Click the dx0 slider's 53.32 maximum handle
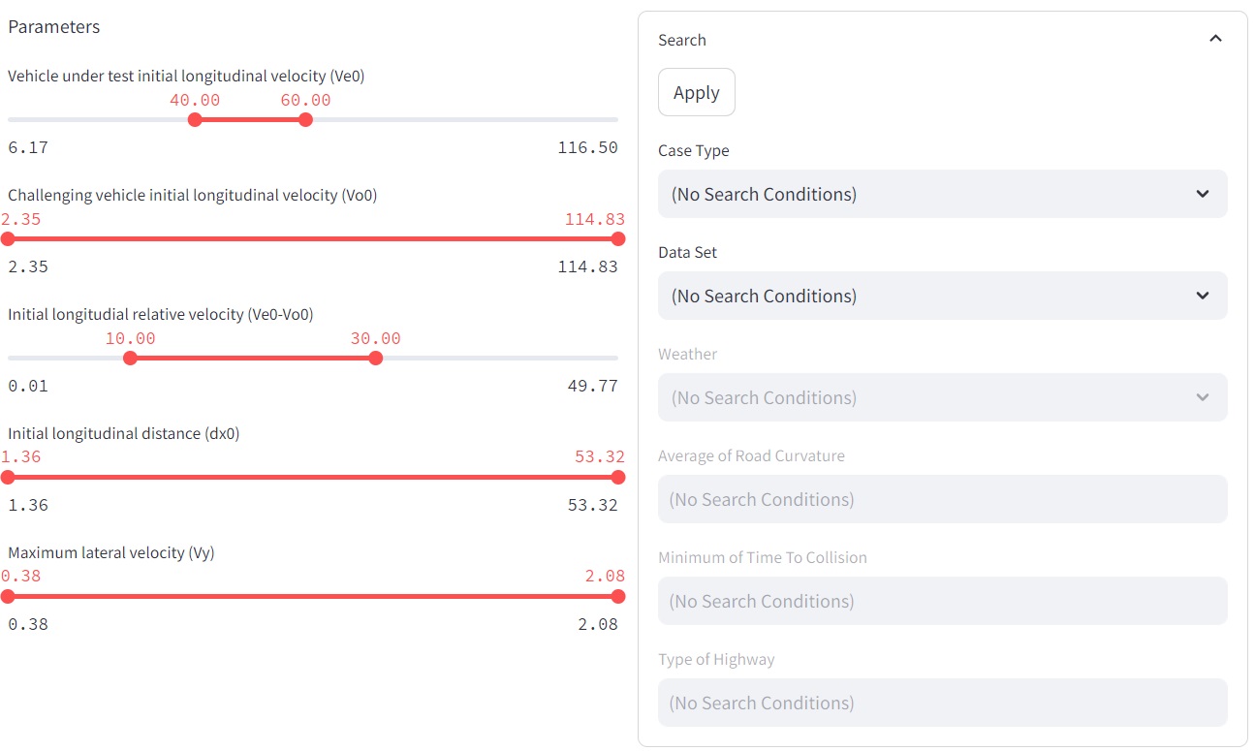The image size is (1254, 751). tap(618, 477)
